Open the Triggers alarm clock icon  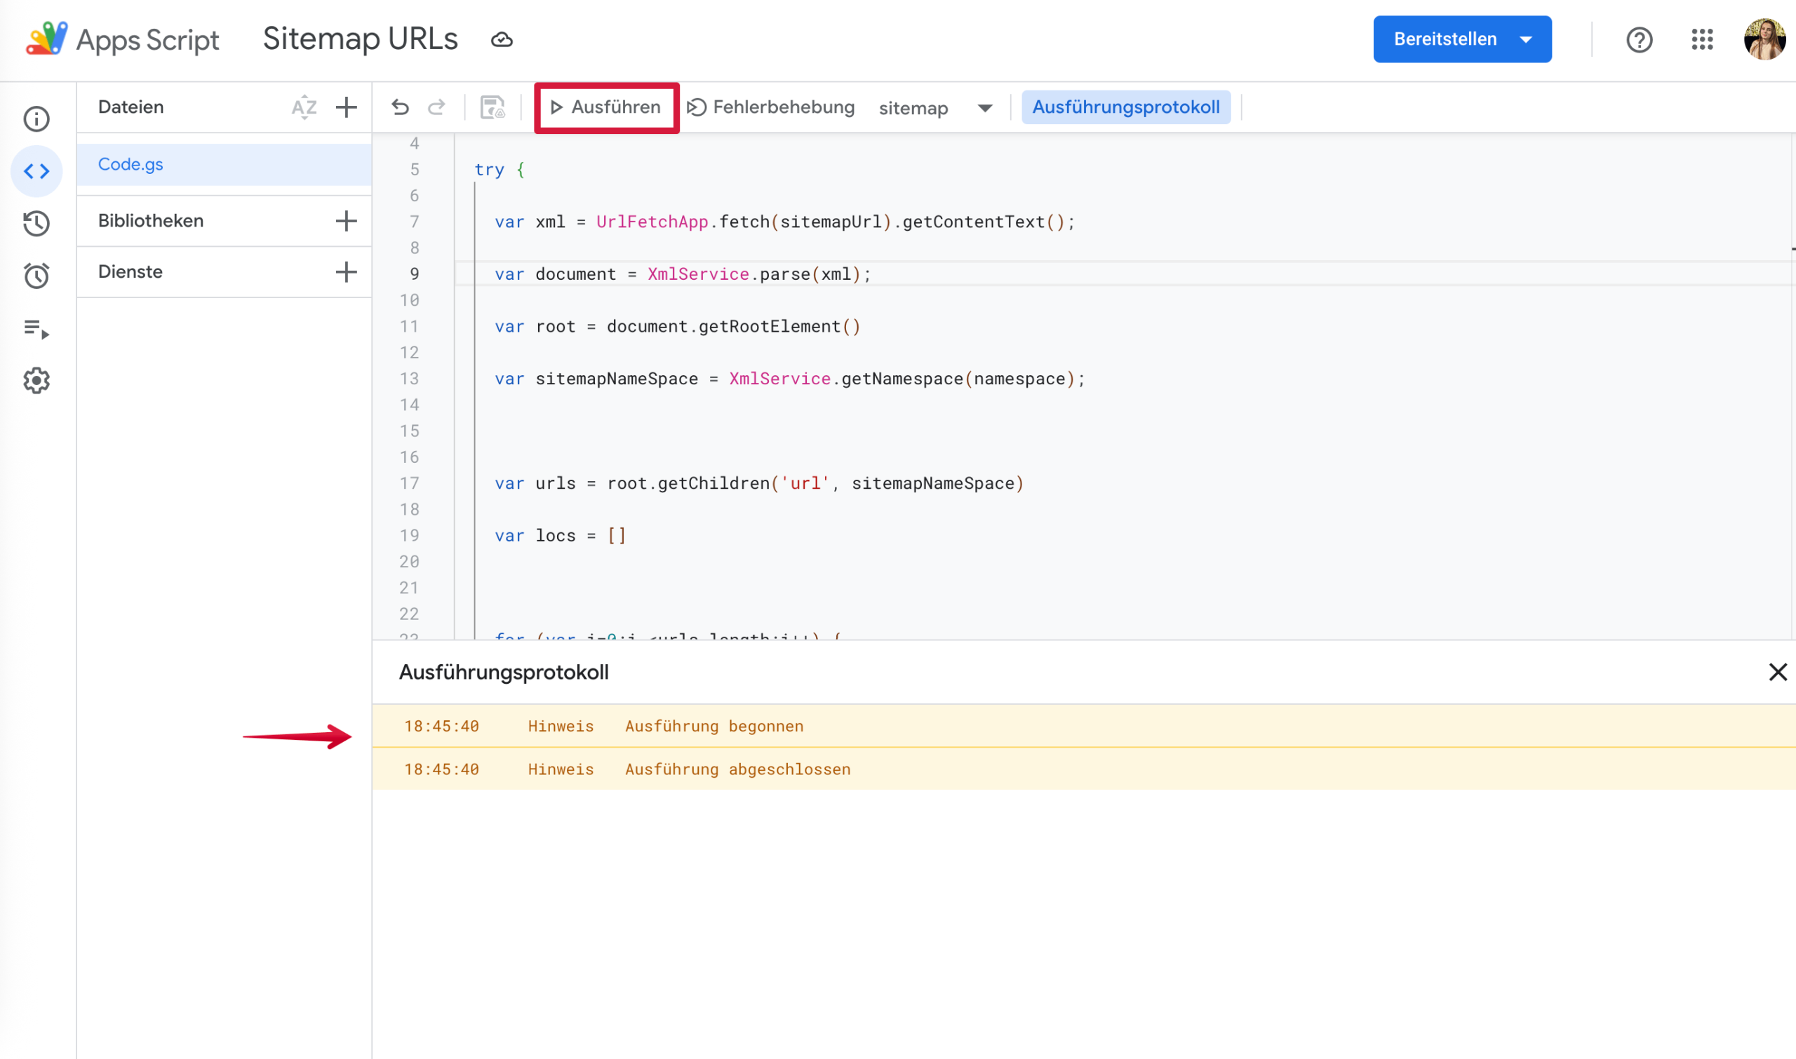(36, 276)
